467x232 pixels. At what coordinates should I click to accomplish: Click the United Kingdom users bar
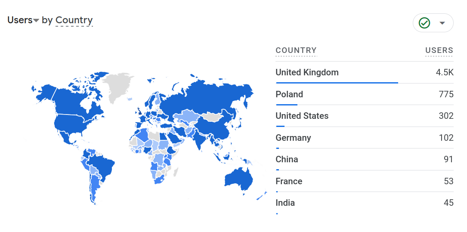[x=337, y=83]
